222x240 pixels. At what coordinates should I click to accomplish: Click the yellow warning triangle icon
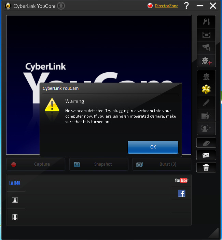tap(52, 105)
